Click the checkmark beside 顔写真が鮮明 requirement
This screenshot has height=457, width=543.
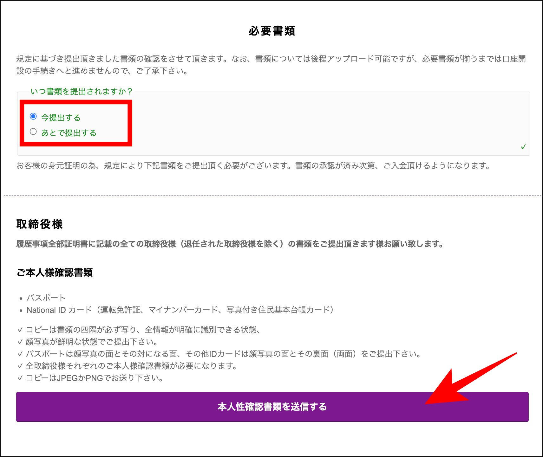pyautogui.click(x=20, y=342)
